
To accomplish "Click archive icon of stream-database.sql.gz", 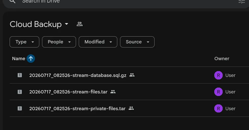I will pos(20,75).
